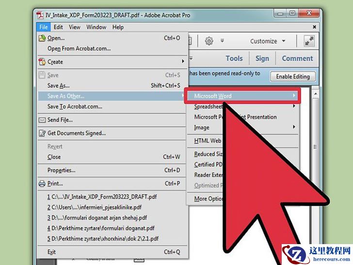Image resolution: width=353 pixels, height=265 pixels.
Task: Open Properties... dialog
Action: coord(112,170)
